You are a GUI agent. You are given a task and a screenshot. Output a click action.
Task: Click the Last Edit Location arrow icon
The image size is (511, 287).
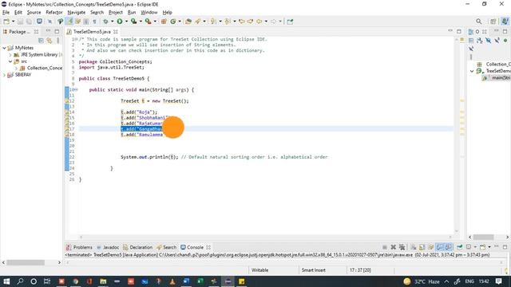(x=241, y=22)
